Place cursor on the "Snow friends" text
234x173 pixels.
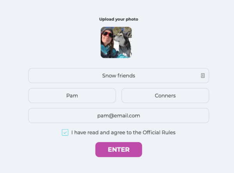point(119,76)
